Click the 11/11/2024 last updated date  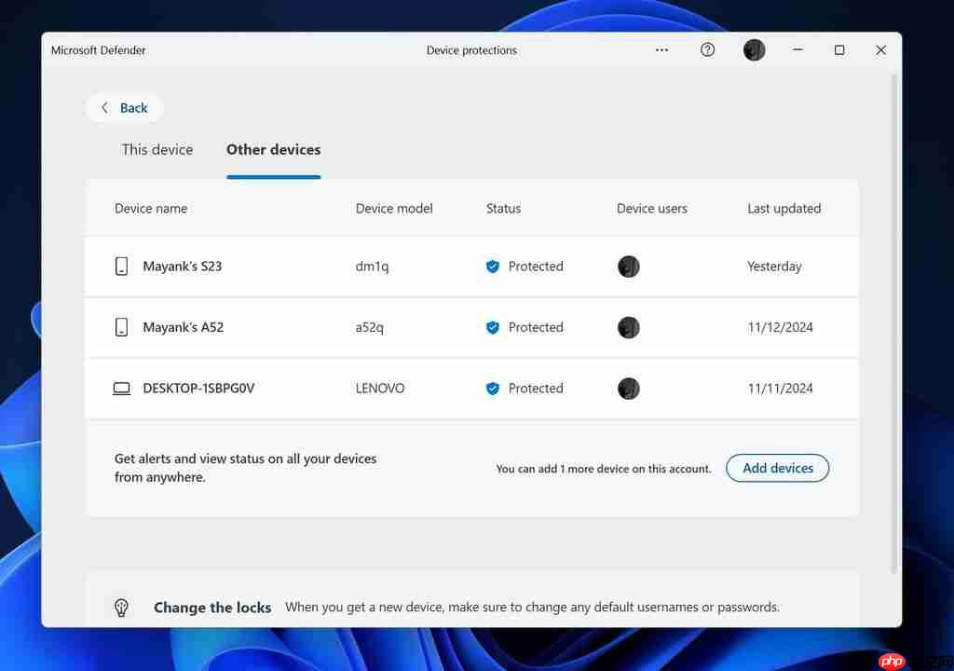tap(780, 388)
